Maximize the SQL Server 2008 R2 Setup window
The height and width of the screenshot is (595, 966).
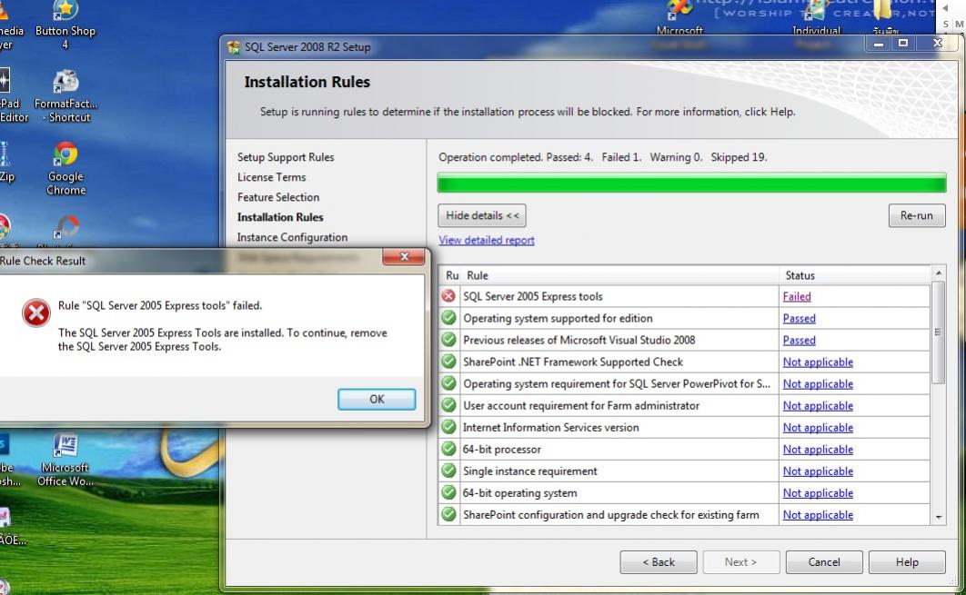(x=903, y=43)
